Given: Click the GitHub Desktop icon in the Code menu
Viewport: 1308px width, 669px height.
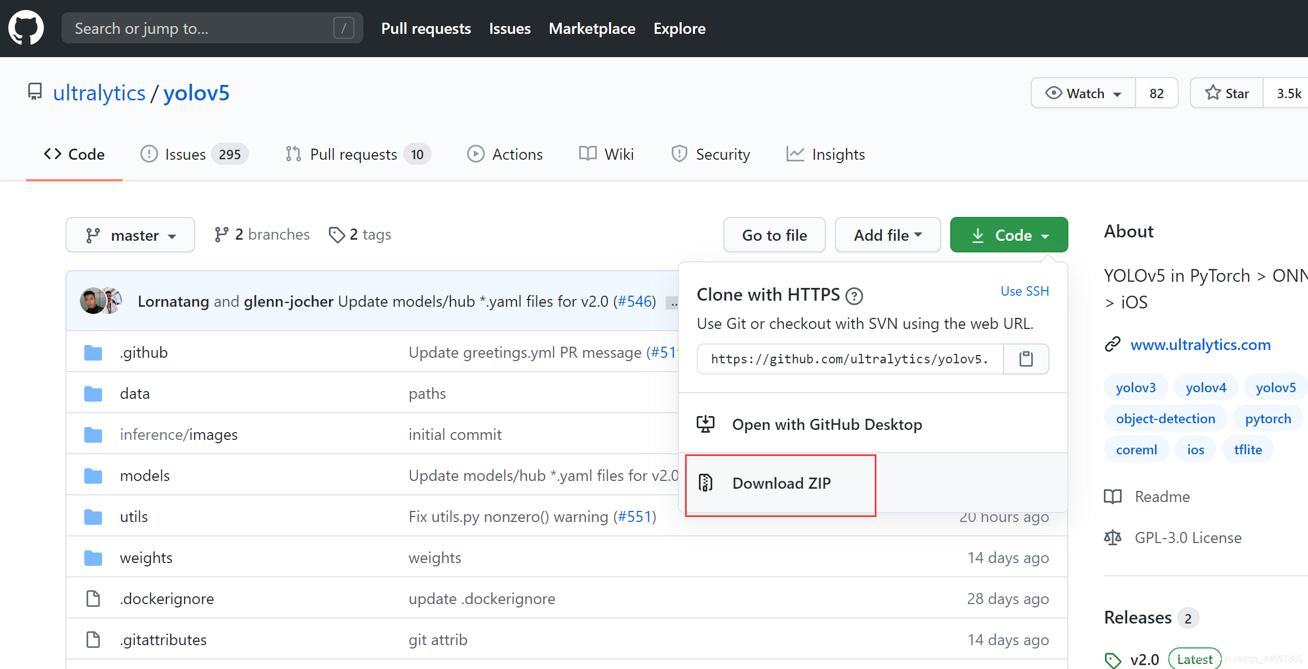Looking at the screenshot, I should (706, 424).
